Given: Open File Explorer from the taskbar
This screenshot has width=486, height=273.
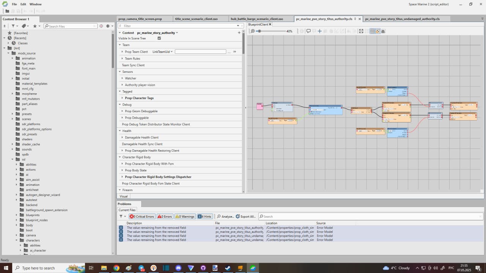Looking at the screenshot, I should [104, 268].
